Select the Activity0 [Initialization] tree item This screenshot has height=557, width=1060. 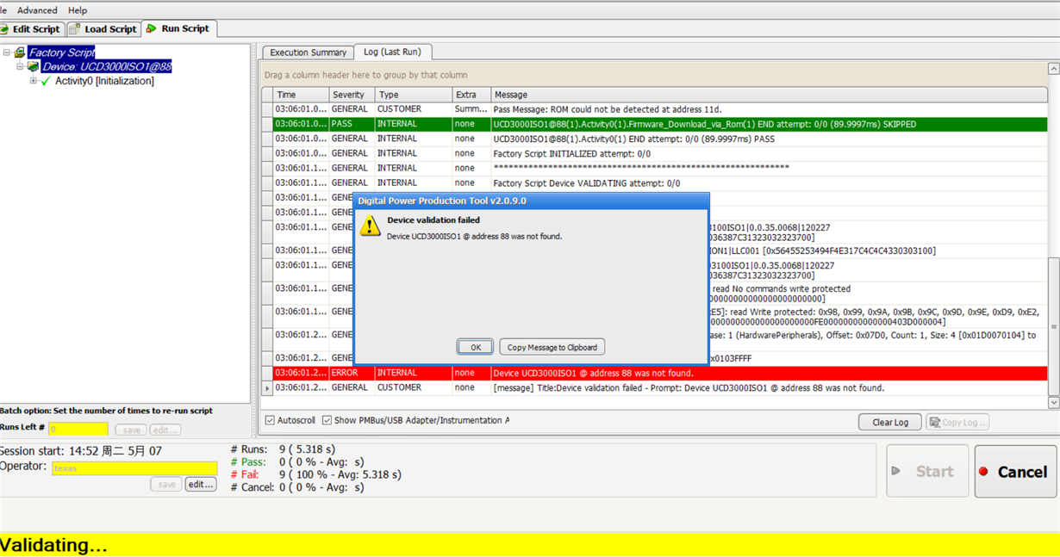[x=104, y=81]
